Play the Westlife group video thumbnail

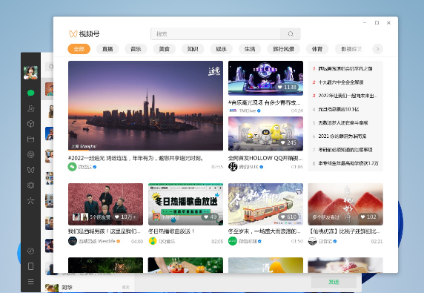(x=105, y=204)
